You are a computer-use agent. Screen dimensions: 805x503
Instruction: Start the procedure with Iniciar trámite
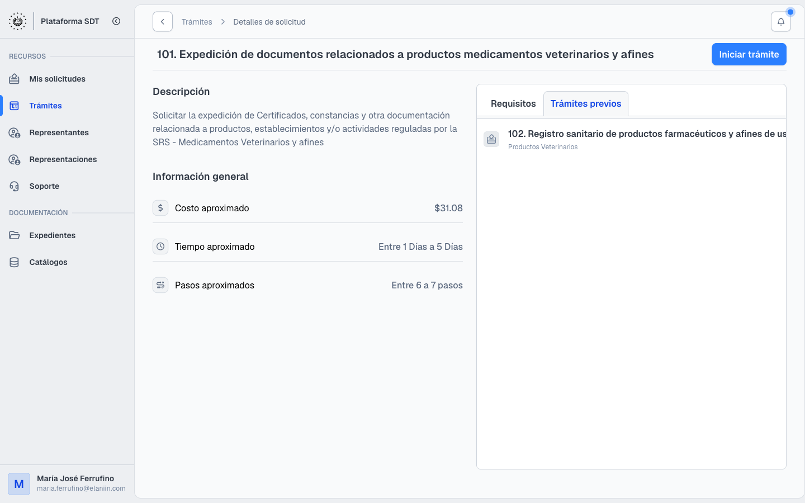(x=749, y=54)
